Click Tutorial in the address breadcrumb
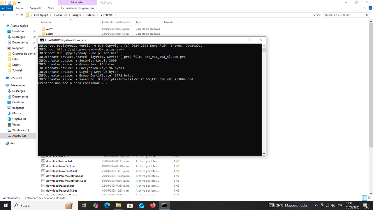Screen dimensions: 373x210 coord(91,15)
